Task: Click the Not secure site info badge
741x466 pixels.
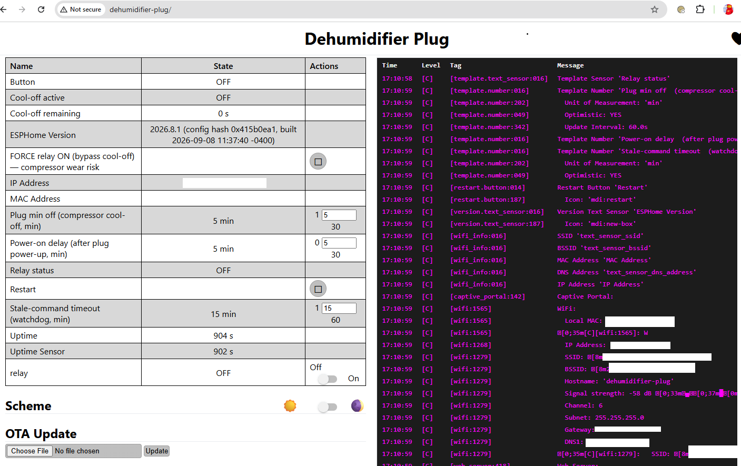Action: point(81,9)
